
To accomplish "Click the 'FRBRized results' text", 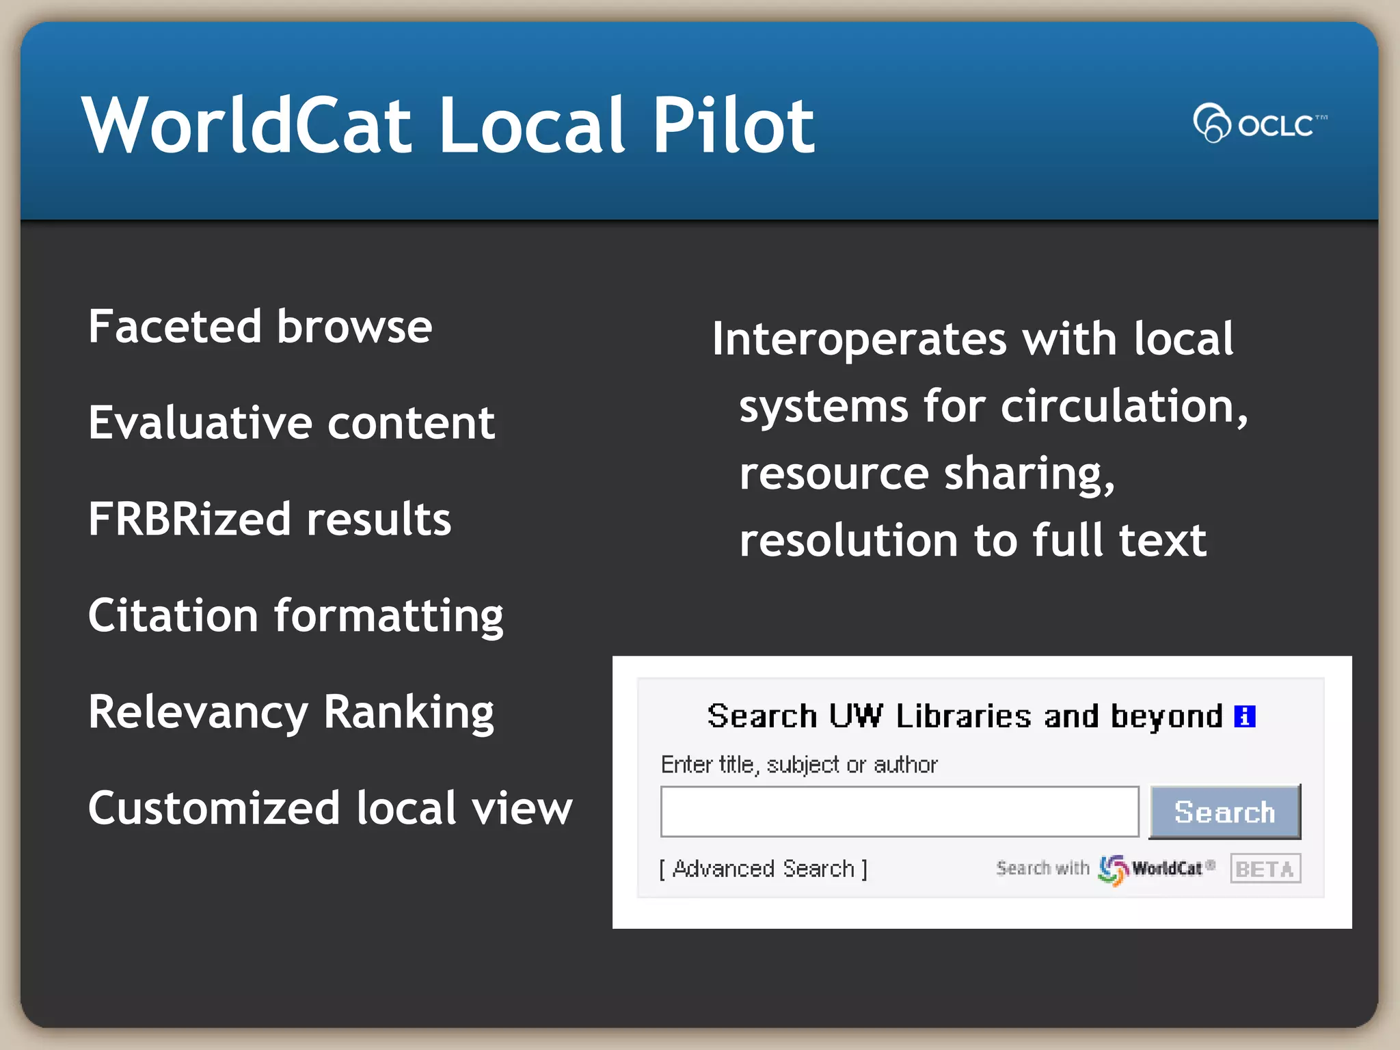I will click(270, 519).
